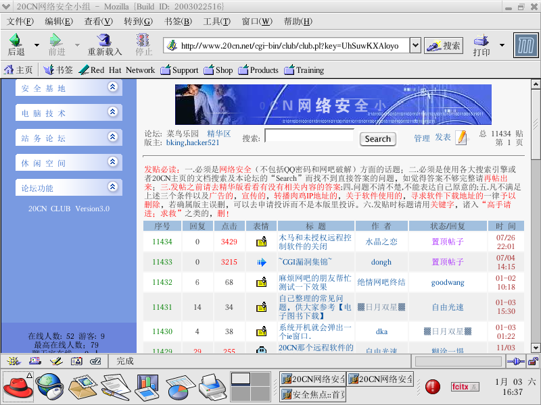Open the 发表 post link
541x405 pixels.
click(x=443, y=138)
